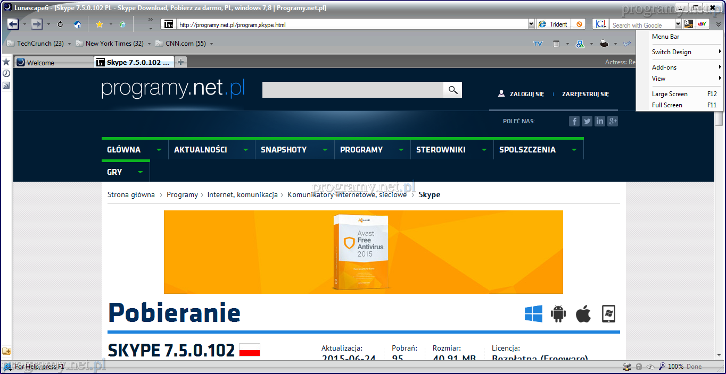
Task: Click the Search with Google input field
Action: (642, 25)
